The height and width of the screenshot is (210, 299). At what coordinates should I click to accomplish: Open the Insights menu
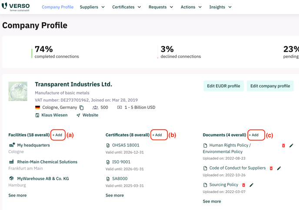click(x=220, y=7)
